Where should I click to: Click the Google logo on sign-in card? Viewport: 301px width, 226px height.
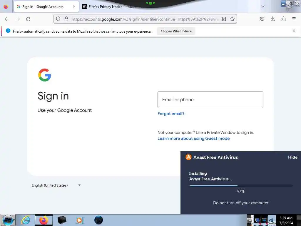(45, 75)
